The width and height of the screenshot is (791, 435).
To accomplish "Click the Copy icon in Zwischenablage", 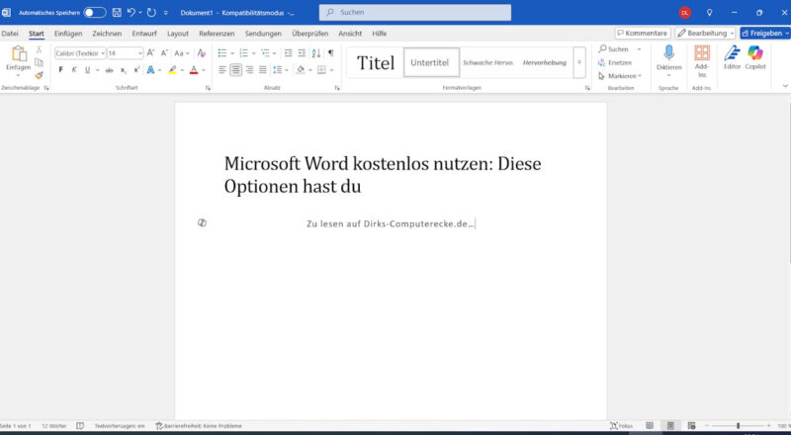I will (x=39, y=62).
